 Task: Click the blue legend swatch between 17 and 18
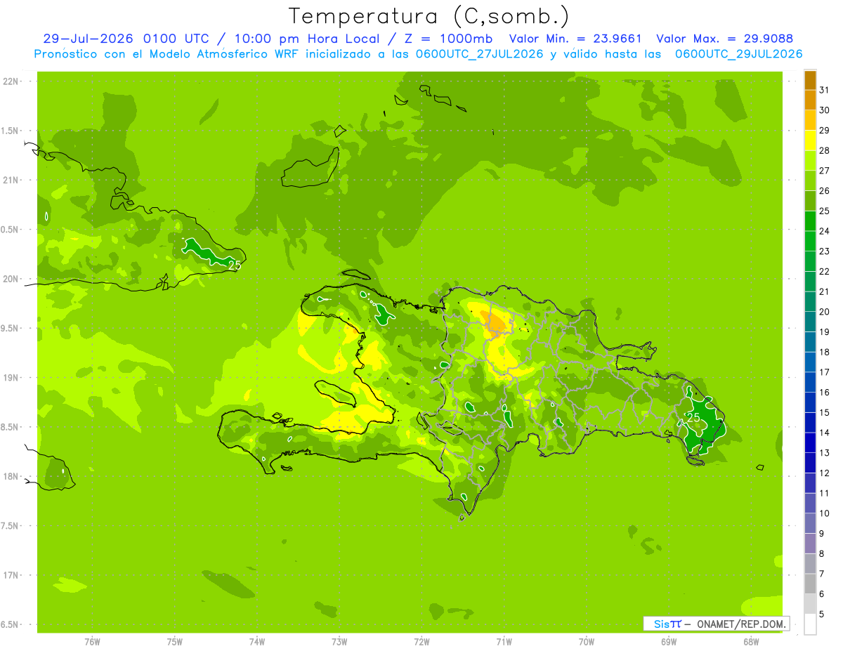point(810,362)
